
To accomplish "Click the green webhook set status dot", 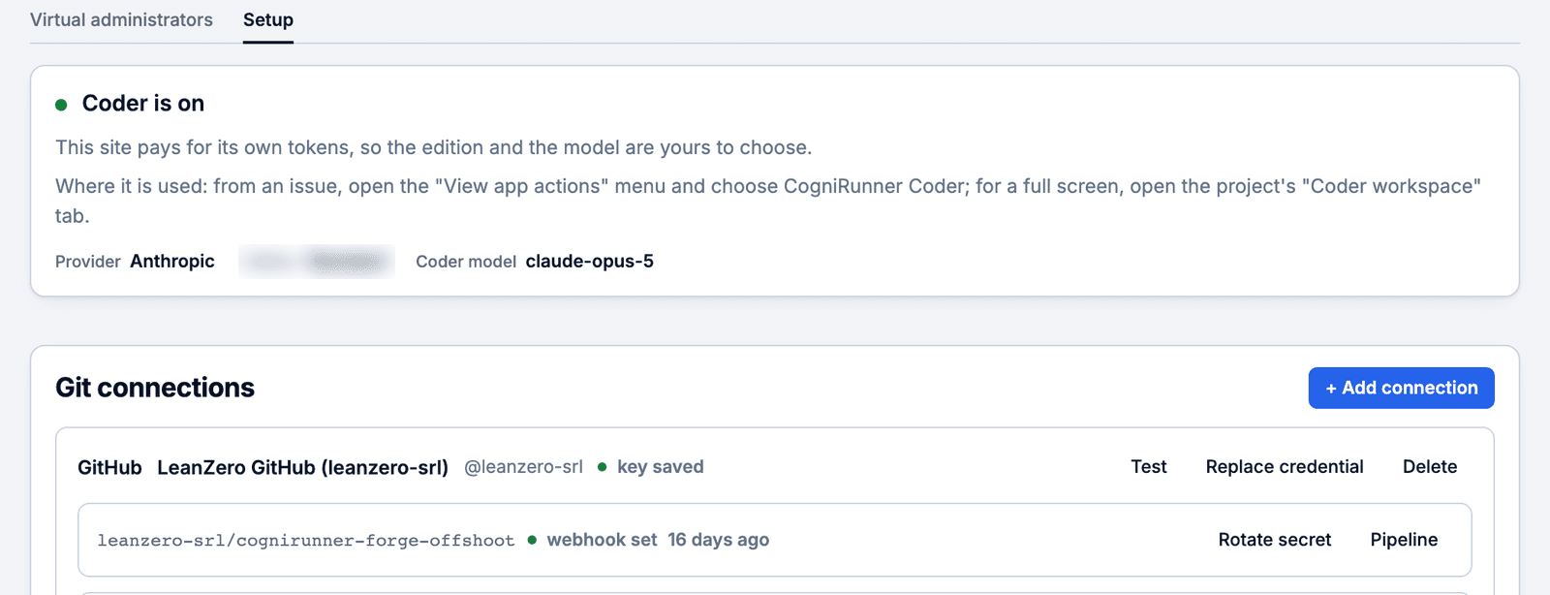I will (532, 540).
